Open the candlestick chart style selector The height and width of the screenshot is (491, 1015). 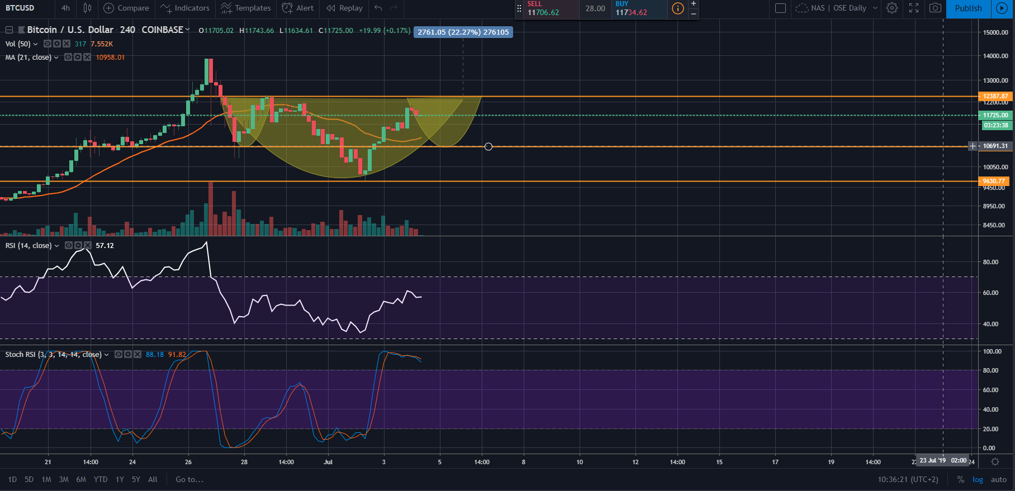pos(87,8)
